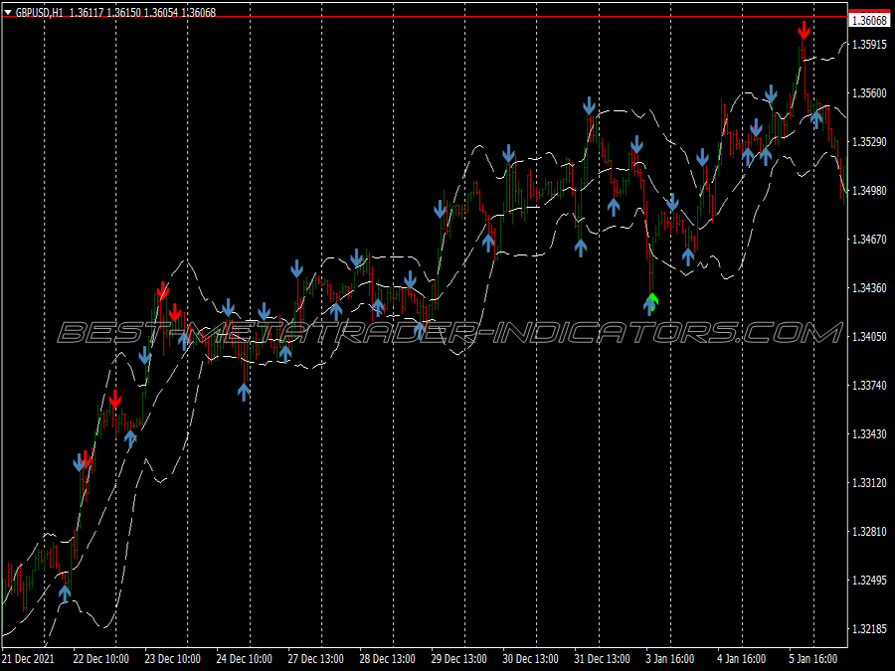895x671 pixels.
Task: Click time axis label 24 Dec 10:00
Action: click(245, 659)
